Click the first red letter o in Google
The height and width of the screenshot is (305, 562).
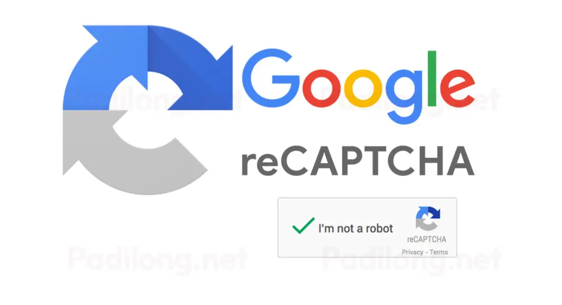point(322,88)
